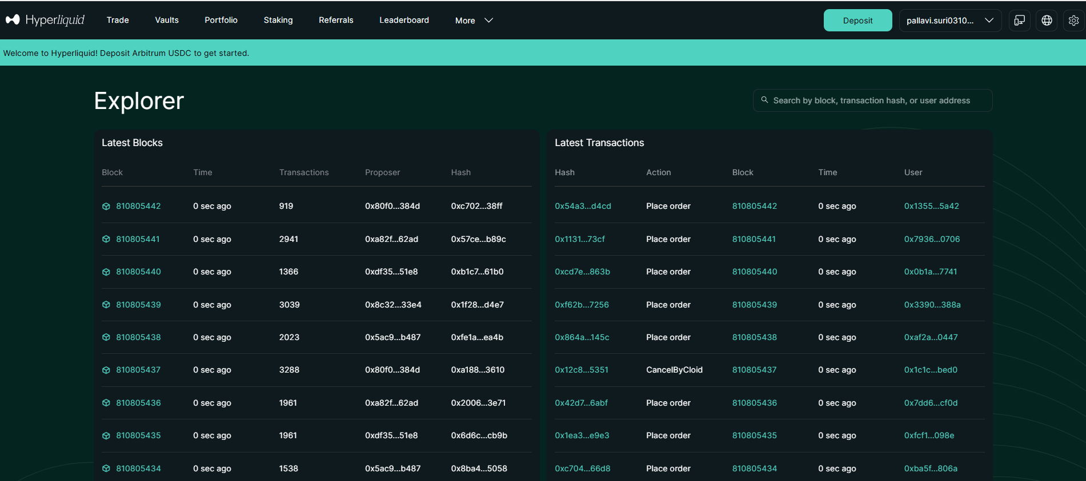Open block 810805442 in Latest Blocks
This screenshot has height=481, width=1086.
click(x=138, y=206)
